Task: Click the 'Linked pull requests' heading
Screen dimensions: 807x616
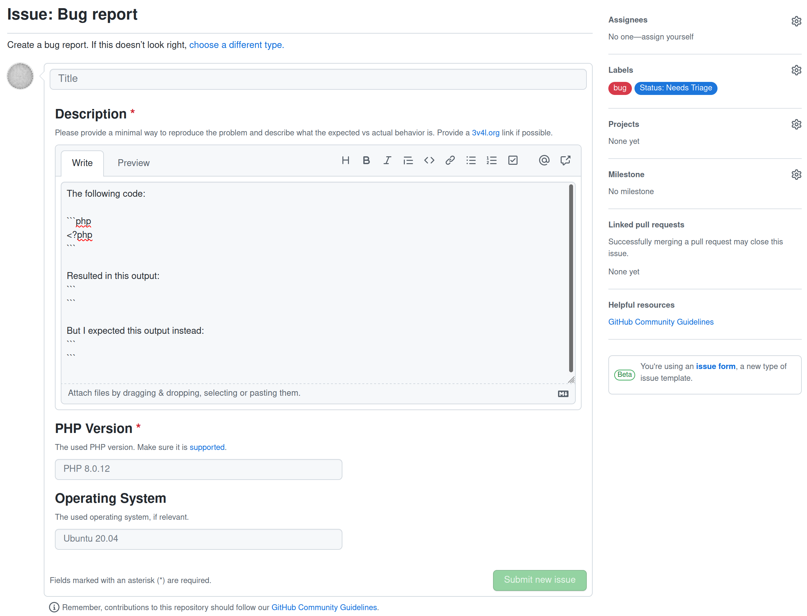Action: [x=646, y=225]
